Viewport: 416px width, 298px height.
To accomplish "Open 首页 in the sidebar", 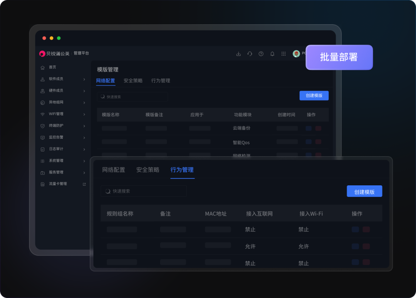I will pyautogui.click(x=52, y=67).
